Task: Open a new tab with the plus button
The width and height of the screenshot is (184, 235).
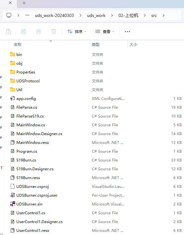Action: [x=24, y=3]
